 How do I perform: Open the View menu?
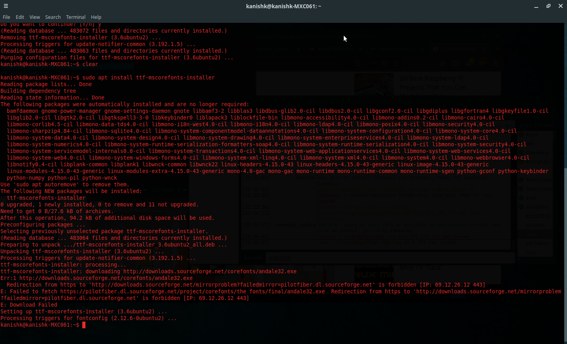35,17
